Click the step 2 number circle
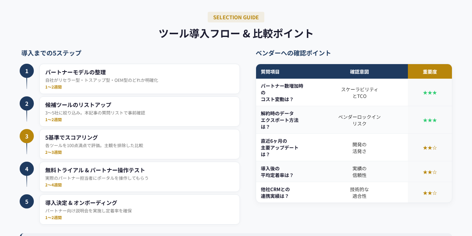 tap(27, 103)
